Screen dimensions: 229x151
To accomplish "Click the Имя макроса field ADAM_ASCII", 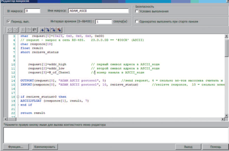I will click(98, 11).
